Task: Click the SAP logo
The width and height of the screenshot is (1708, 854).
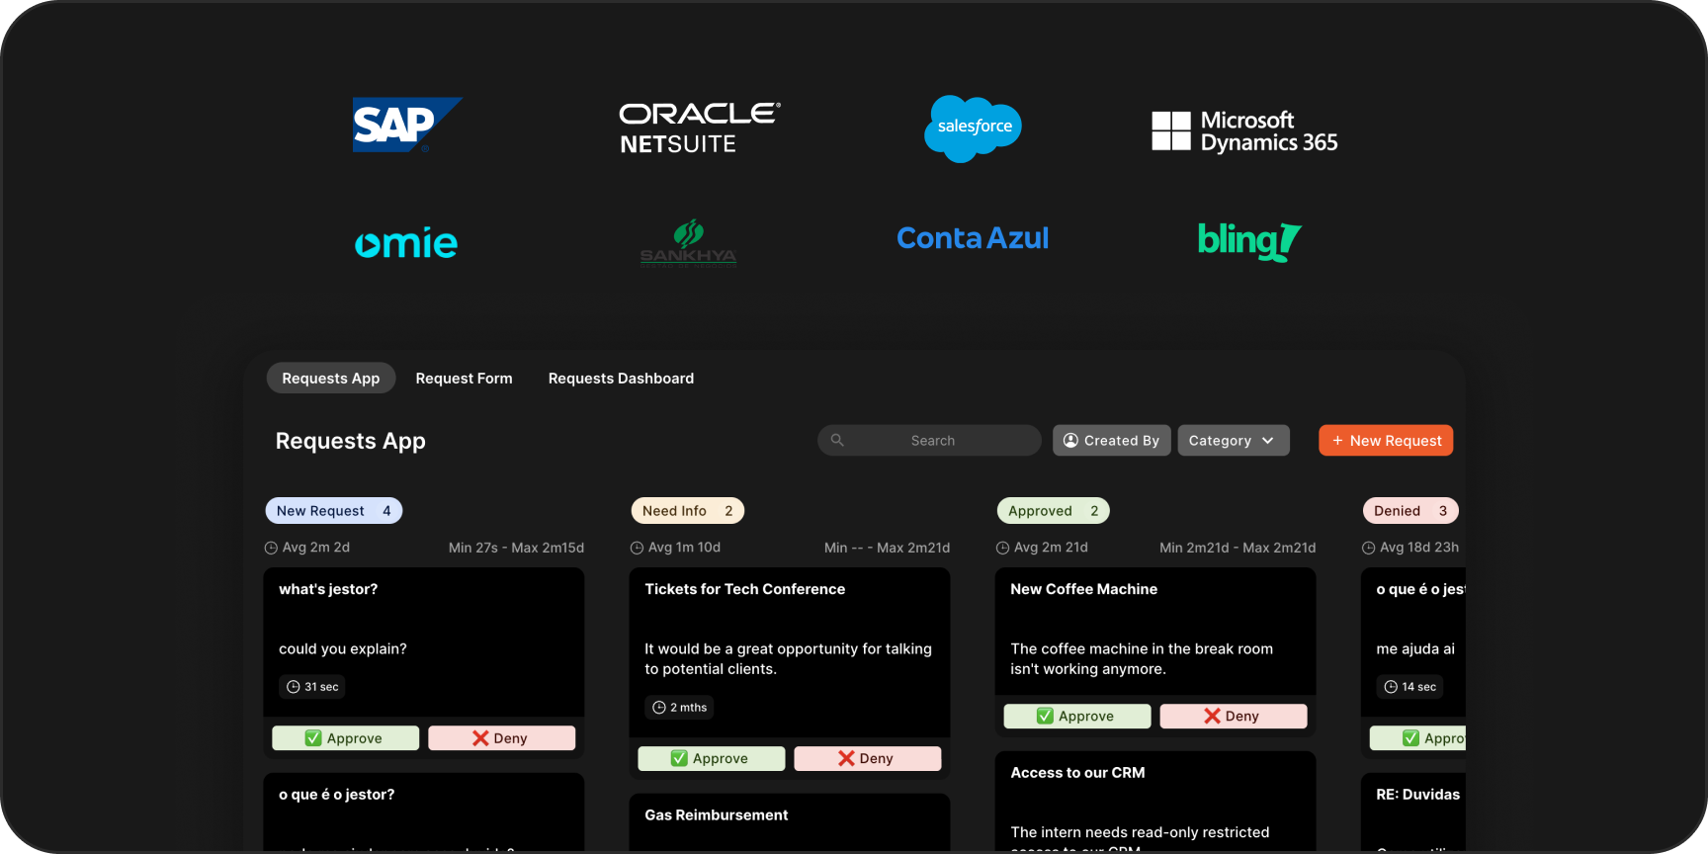Action: 406,125
